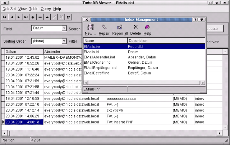
Task: Post edit with checkmark navigator button
Action: tap(54, 17)
